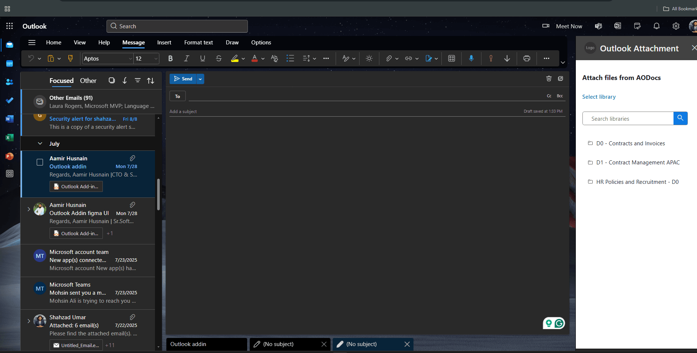Open the Insert ribbon tab
The image size is (697, 353).
pyautogui.click(x=164, y=43)
